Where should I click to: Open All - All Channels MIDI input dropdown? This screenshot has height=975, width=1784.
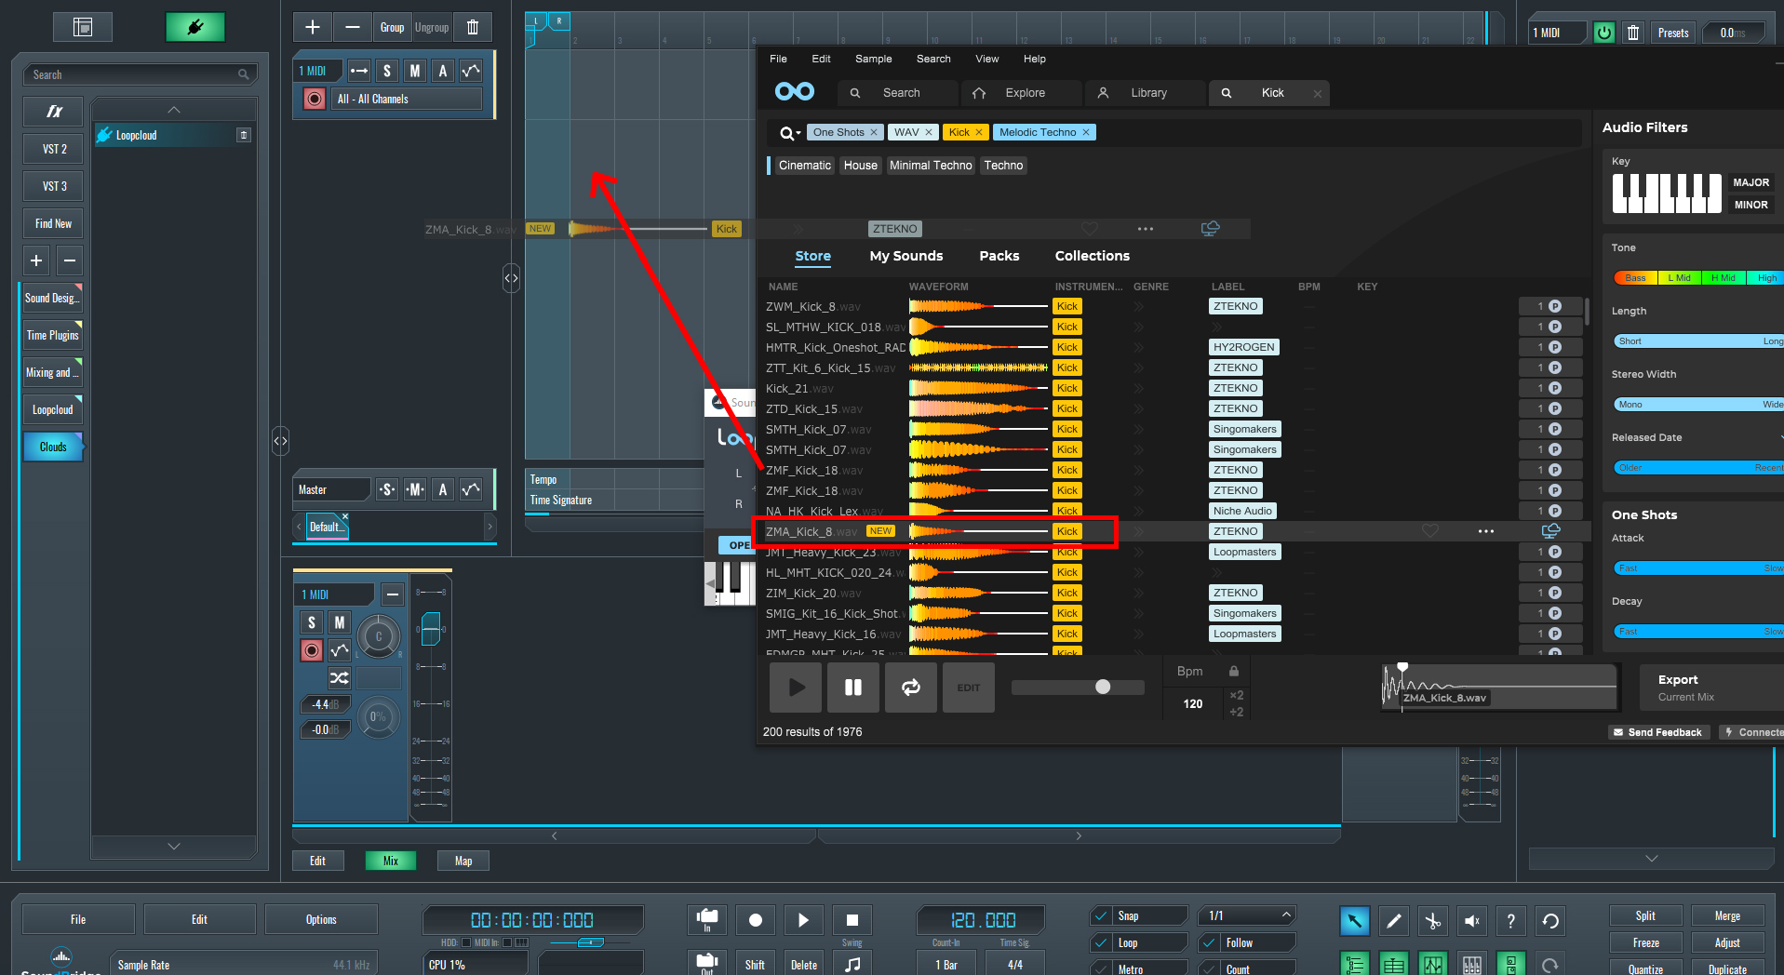click(x=407, y=99)
